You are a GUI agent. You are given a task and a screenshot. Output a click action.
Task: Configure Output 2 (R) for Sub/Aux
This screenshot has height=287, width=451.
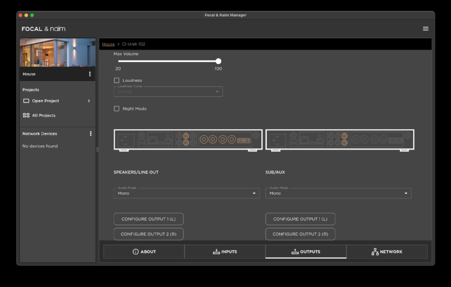coord(300,234)
